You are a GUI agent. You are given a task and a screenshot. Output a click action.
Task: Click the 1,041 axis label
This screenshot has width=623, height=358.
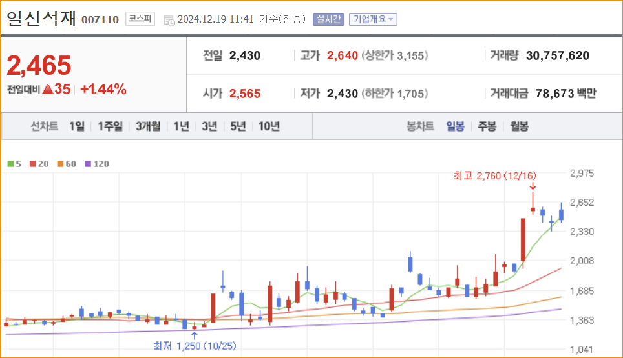click(581, 350)
